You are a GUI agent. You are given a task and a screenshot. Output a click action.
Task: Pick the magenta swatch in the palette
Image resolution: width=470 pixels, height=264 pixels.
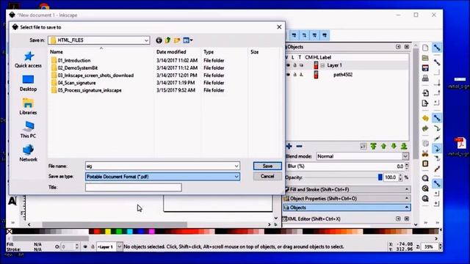tap(152, 232)
